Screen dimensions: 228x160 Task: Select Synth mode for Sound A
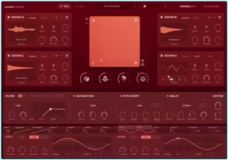[44, 18]
